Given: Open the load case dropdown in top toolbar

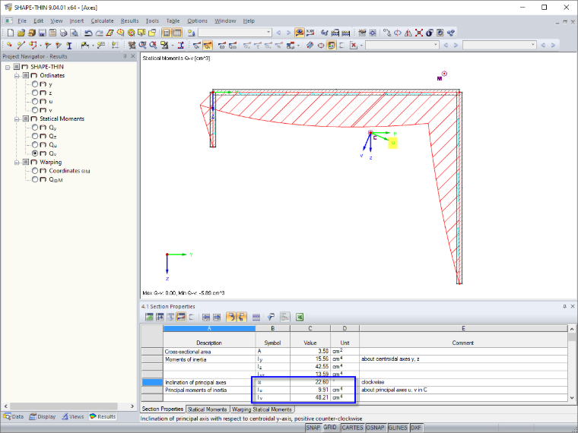Looking at the screenshot, I should [x=268, y=33].
